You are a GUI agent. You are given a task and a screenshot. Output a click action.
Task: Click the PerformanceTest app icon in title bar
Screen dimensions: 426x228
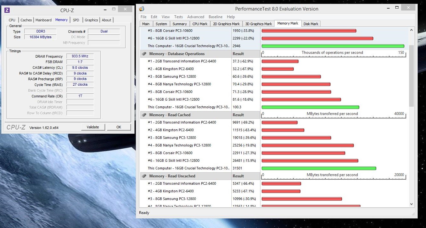pyautogui.click(x=142, y=9)
